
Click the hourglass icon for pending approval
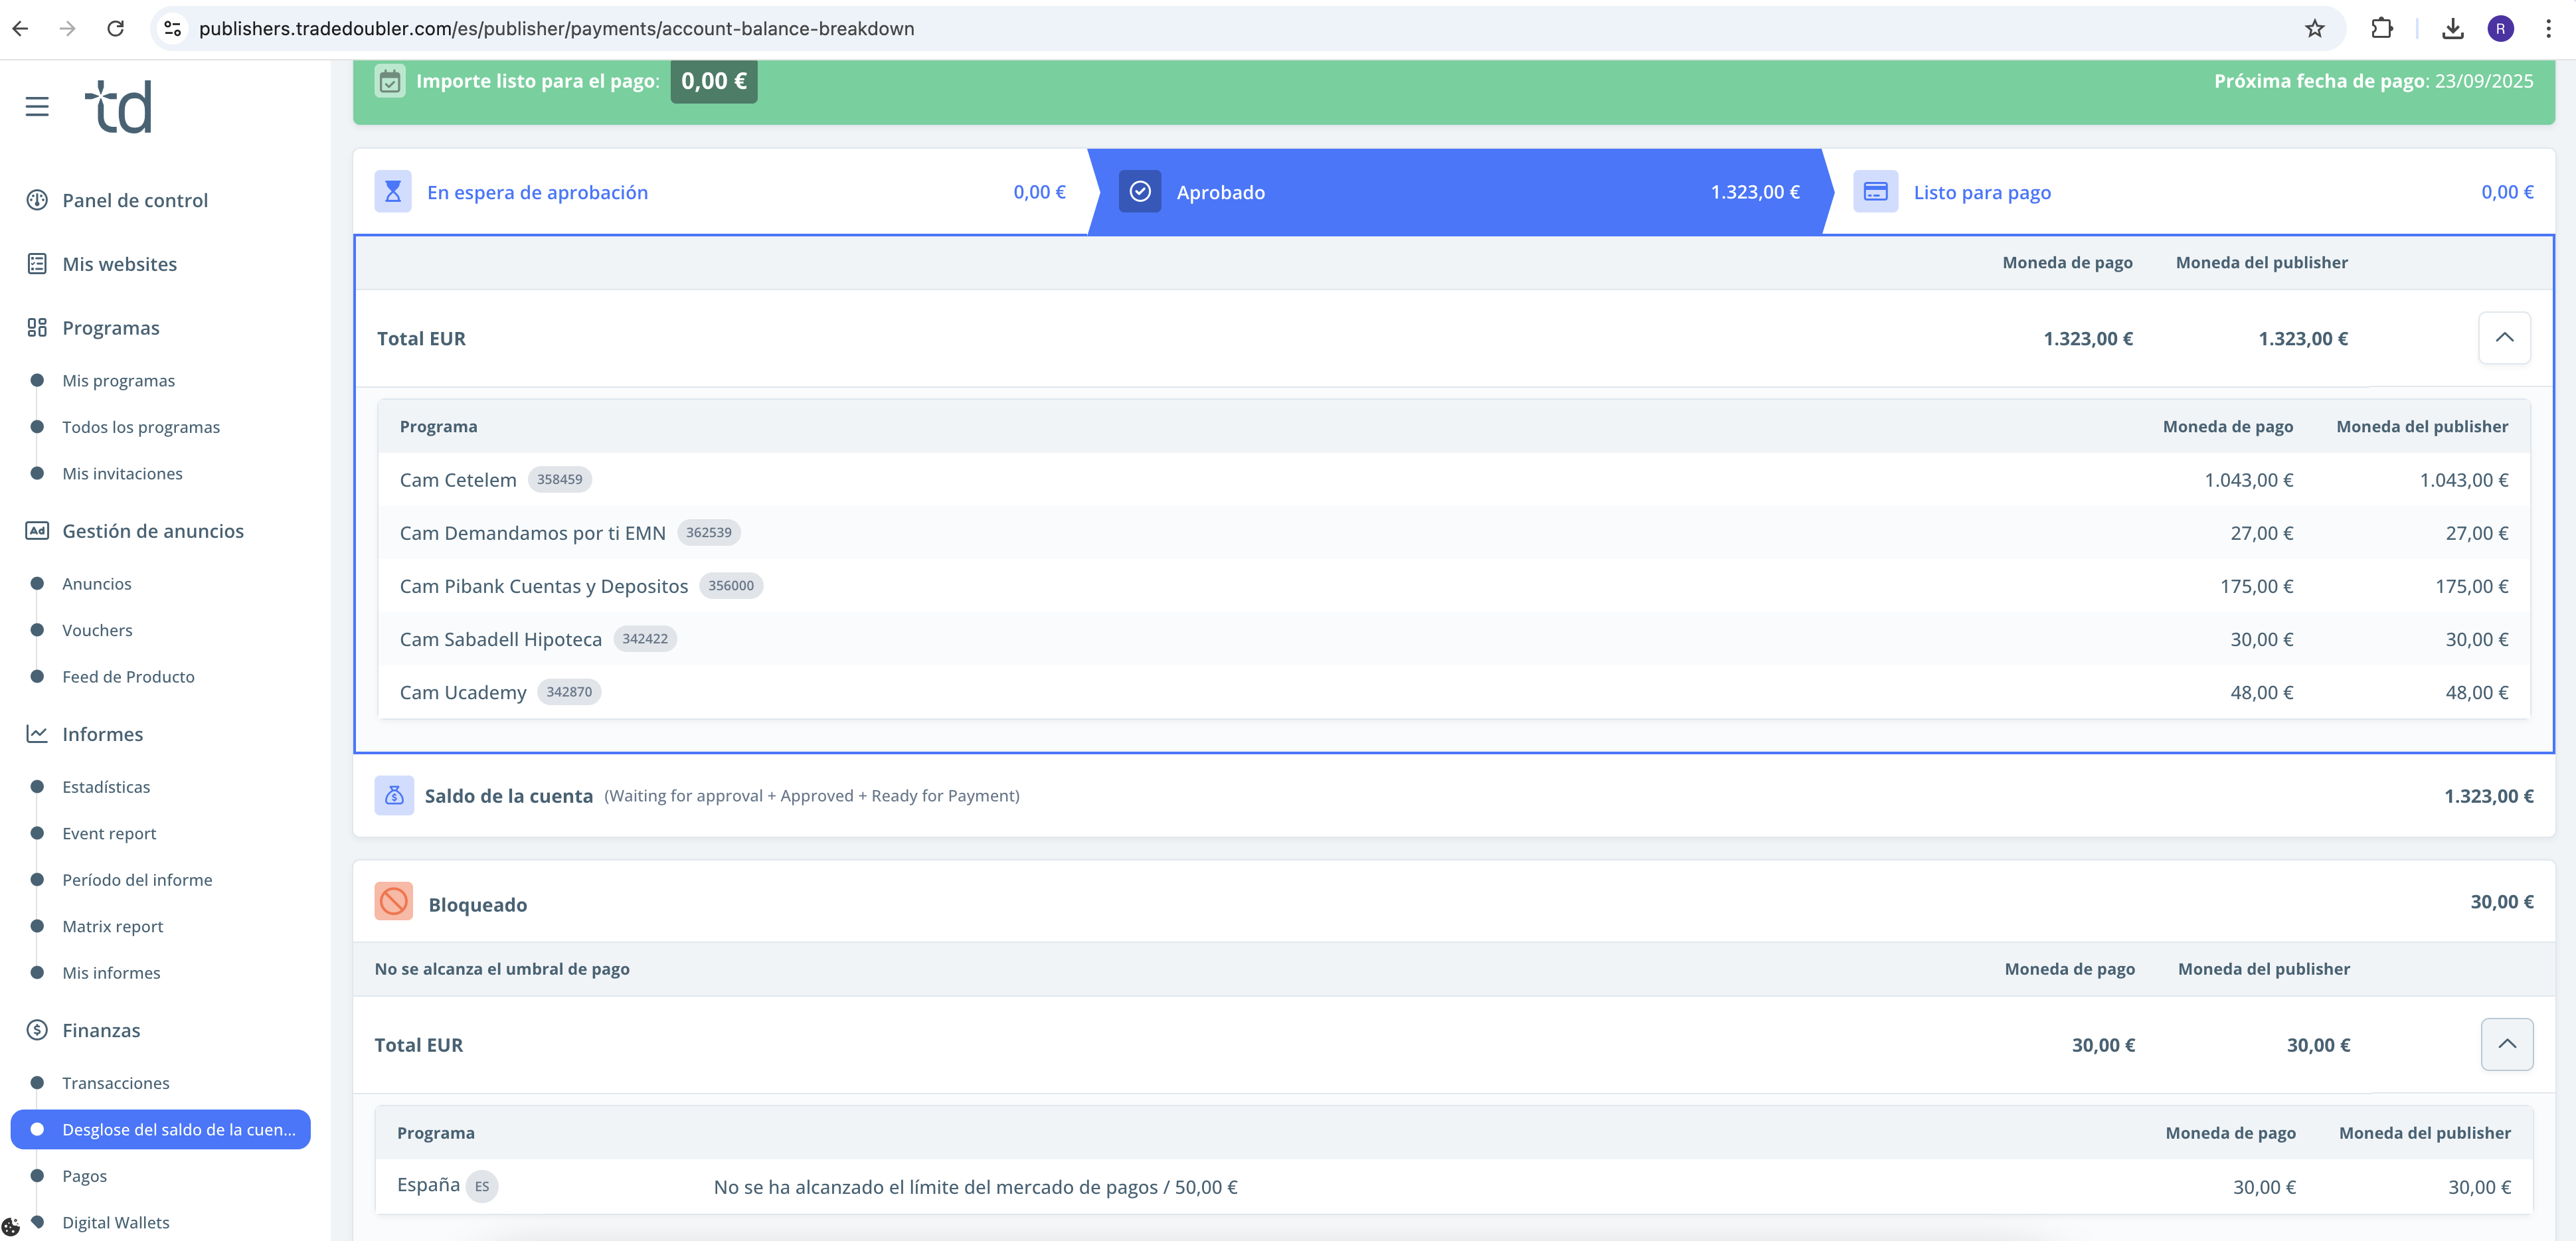coord(393,191)
